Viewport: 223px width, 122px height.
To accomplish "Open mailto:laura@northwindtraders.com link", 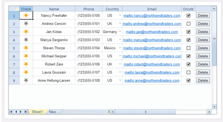I will pyautogui.click(x=152, y=72).
